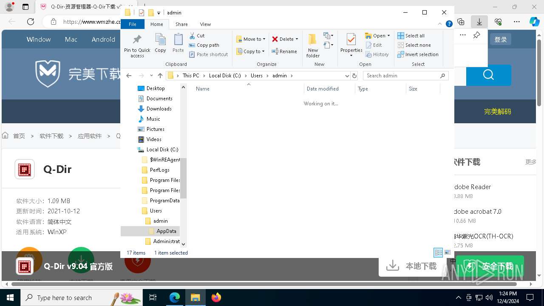Screen dimensions: 544x306
Task: Click the Windows Start button
Action: [10, 297]
